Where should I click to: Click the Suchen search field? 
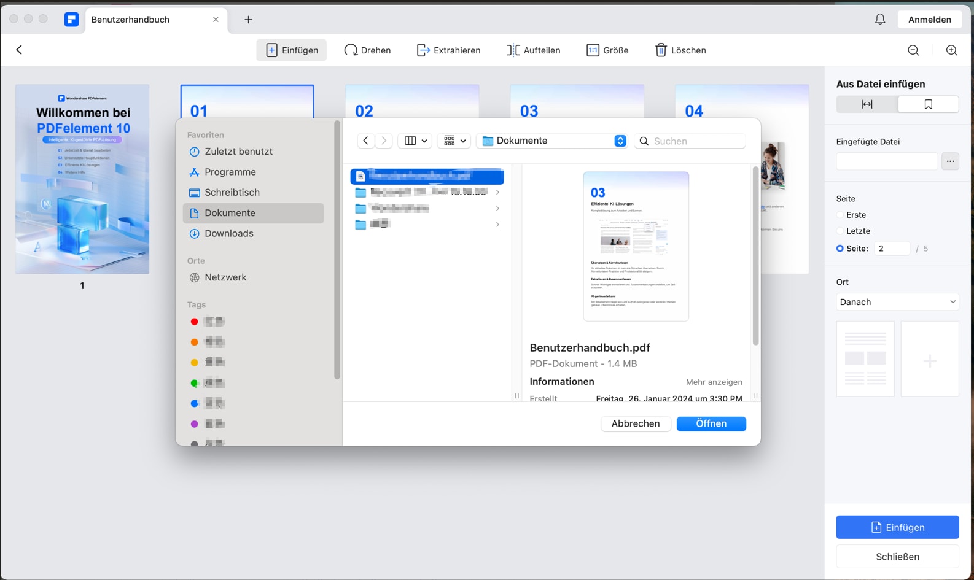pyautogui.click(x=690, y=141)
